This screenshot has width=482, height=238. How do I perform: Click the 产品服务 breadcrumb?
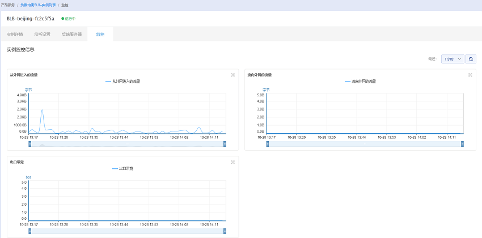[x=8, y=5]
